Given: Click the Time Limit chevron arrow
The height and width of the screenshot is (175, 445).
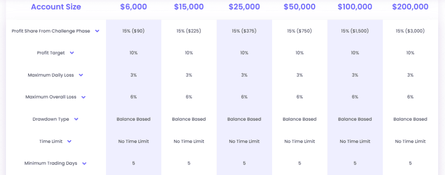Looking at the screenshot, I should click(70, 141).
